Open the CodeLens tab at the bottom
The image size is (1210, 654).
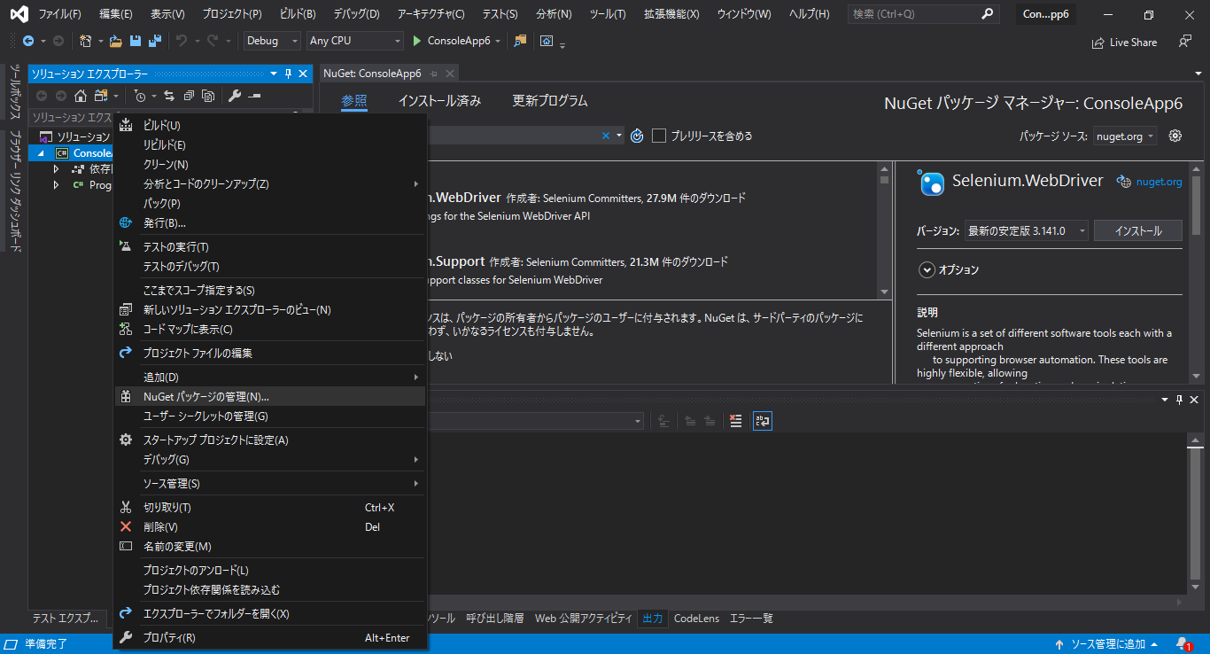696,619
